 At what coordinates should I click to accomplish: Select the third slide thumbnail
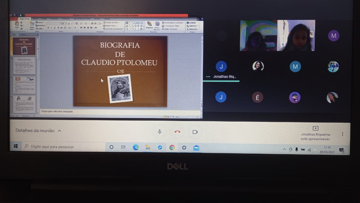24,85
